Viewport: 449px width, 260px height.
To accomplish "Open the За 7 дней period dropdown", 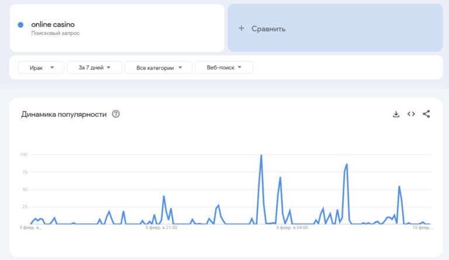I will click(94, 68).
